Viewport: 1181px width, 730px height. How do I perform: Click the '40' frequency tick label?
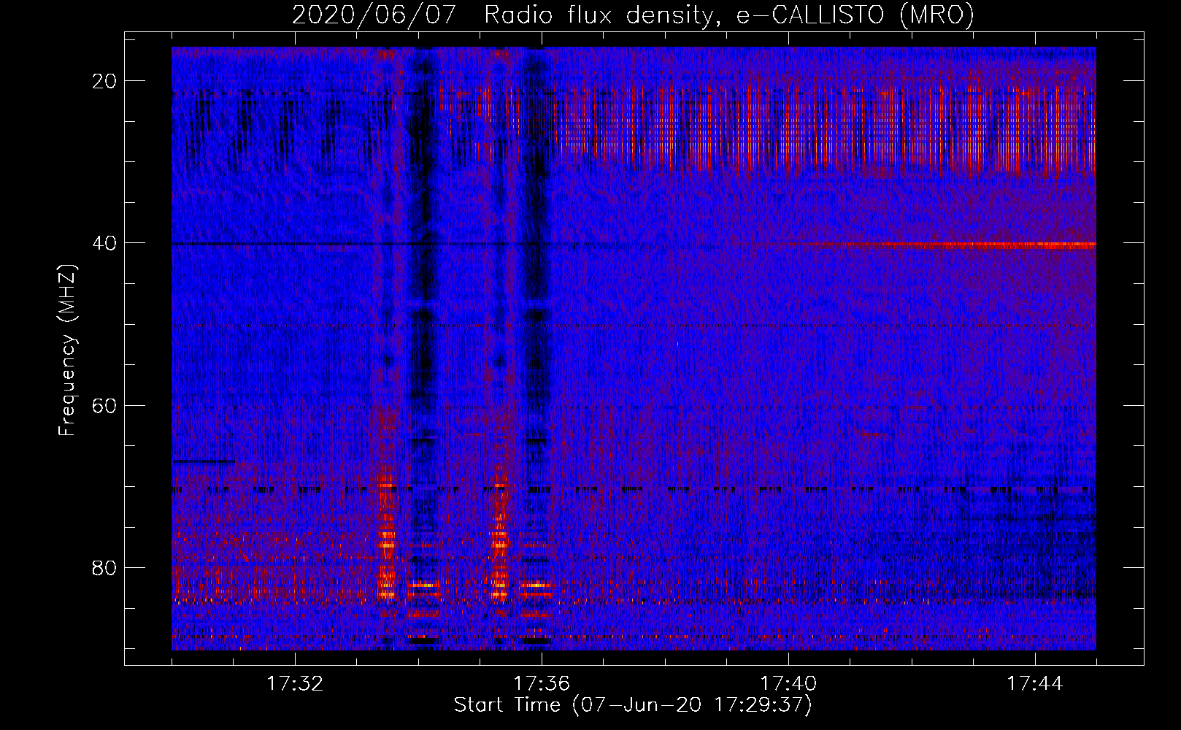pos(104,243)
